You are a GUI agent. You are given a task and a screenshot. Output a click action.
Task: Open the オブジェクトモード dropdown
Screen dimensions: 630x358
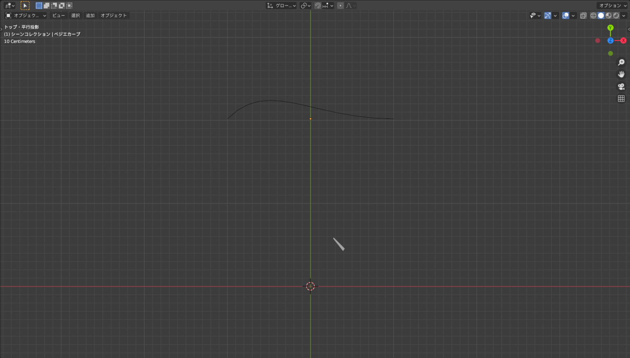click(25, 15)
